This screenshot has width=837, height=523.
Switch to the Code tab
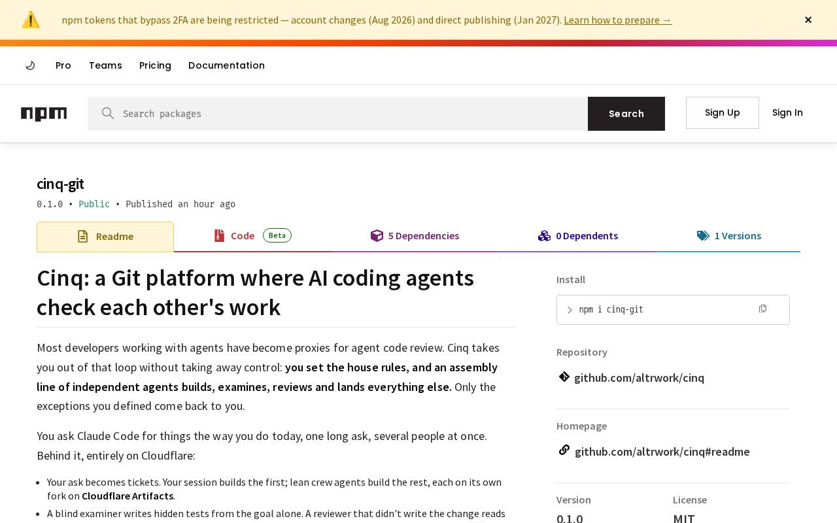coord(252,236)
